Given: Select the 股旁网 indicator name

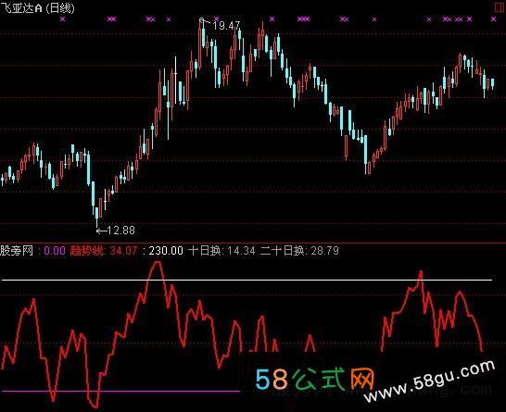Looking at the screenshot, I should [x=17, y=251].
